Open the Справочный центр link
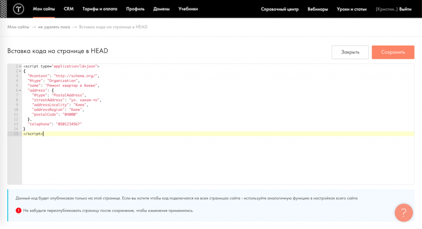Image resolution: width=422 pixels, height=229 pixels. pos(279,9)
